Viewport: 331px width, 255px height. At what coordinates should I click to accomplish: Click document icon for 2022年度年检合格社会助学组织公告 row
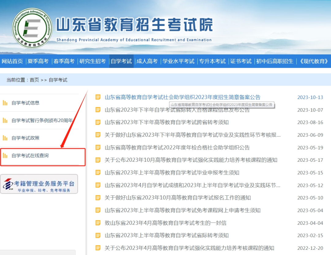coord(98,147)
